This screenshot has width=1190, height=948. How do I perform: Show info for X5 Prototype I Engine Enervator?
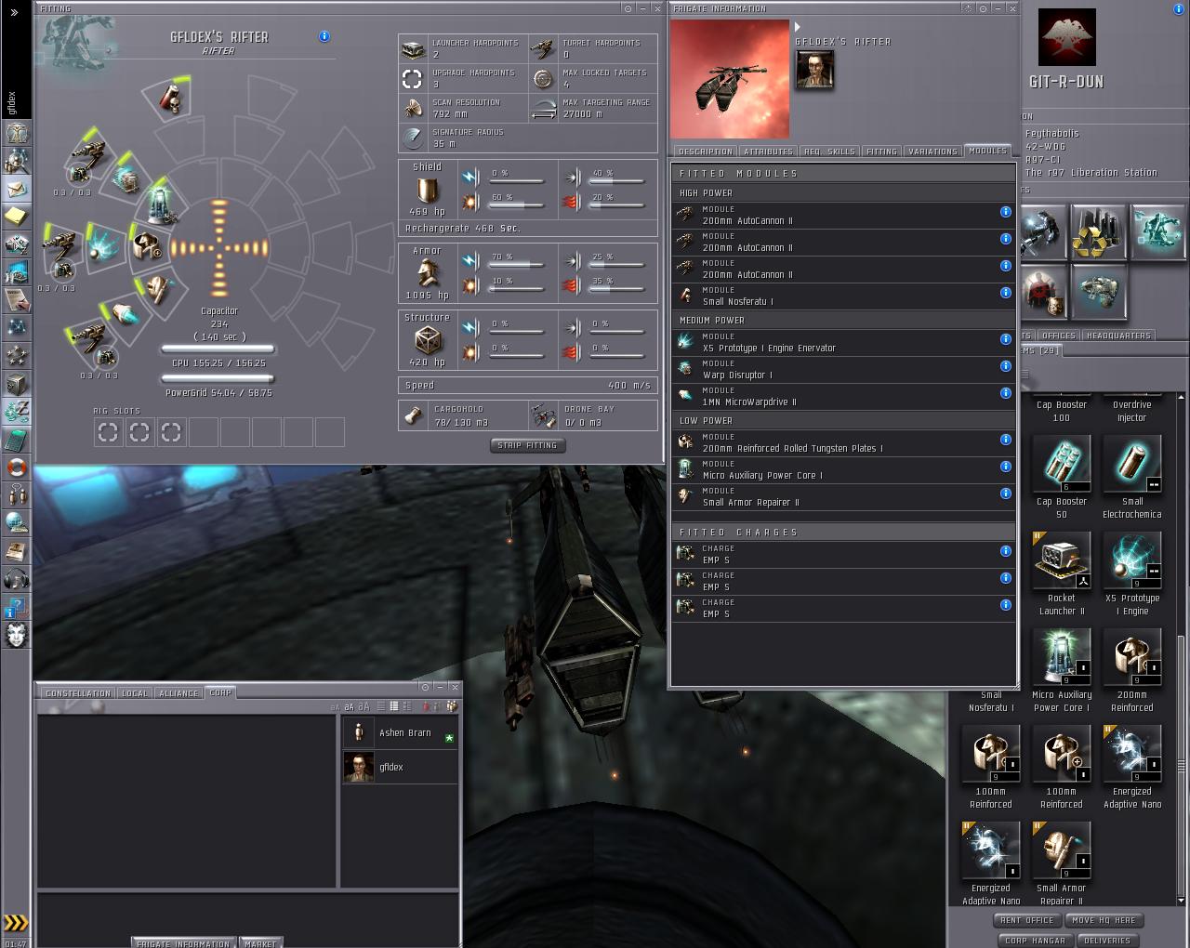(x=1005, y=339)
